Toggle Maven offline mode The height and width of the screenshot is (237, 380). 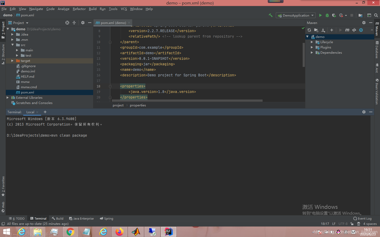(x=361, y=30)
